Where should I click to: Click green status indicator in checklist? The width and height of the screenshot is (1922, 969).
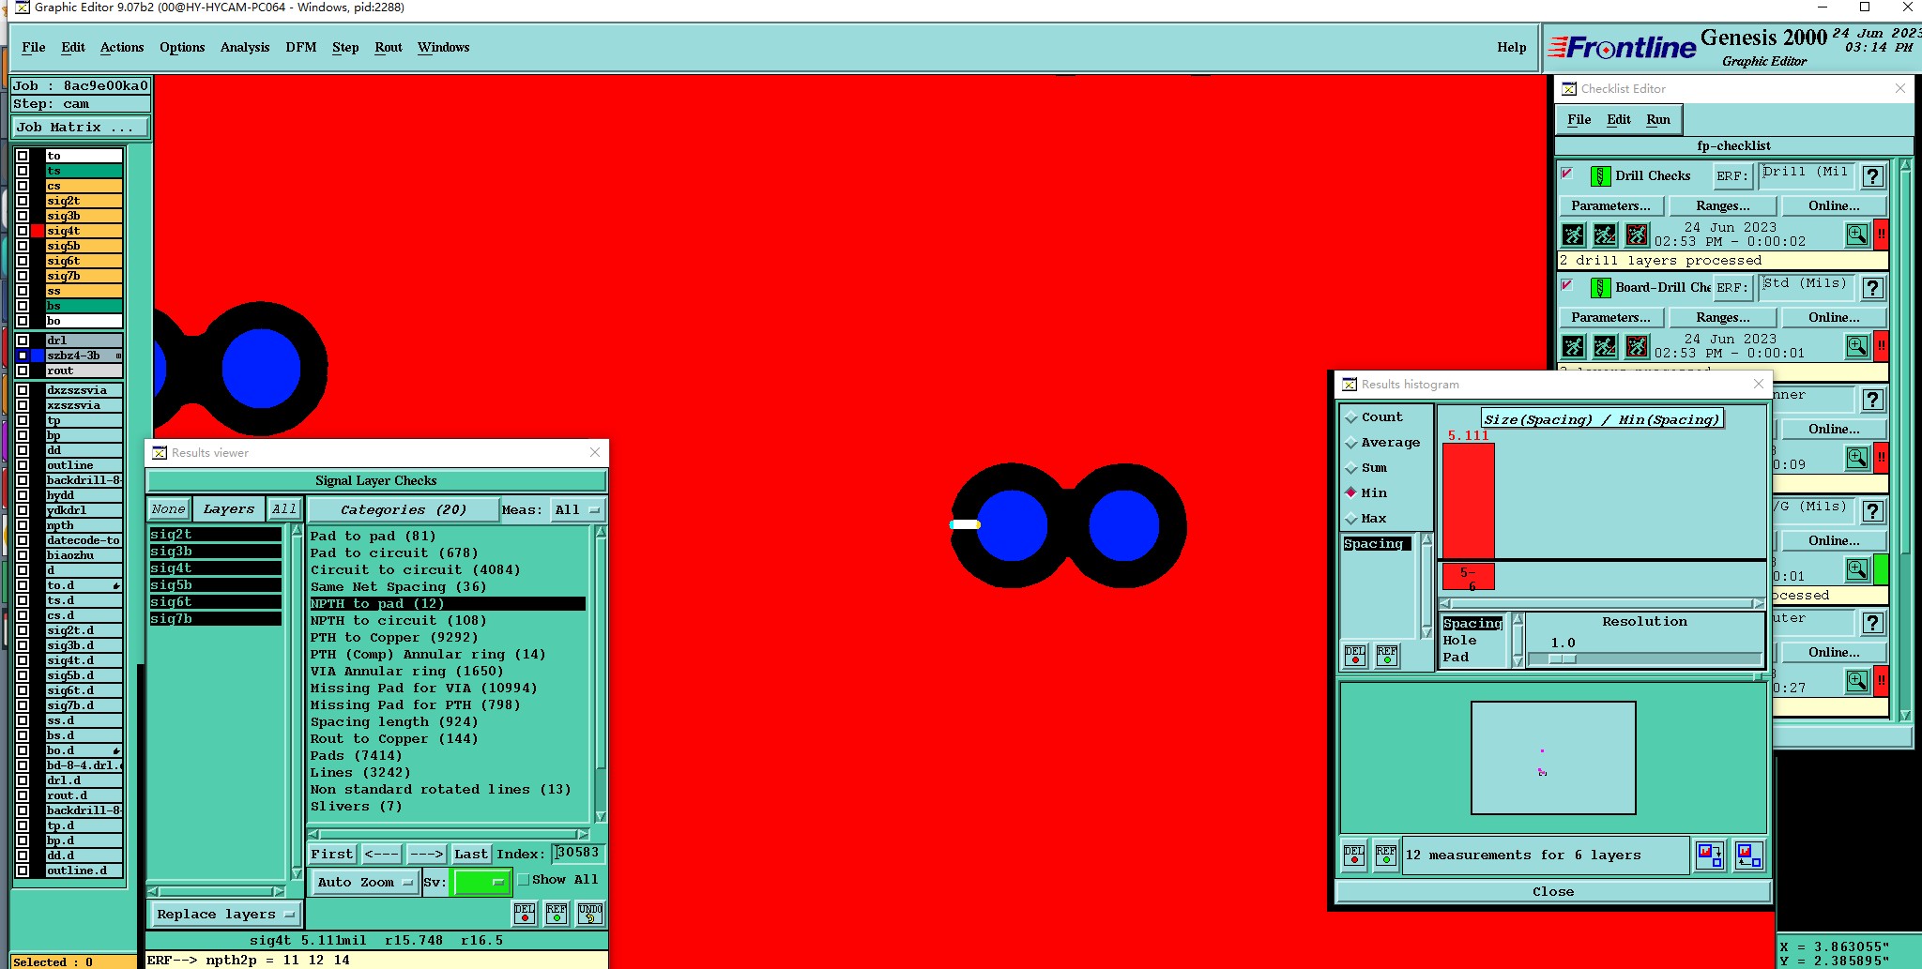coord(1881,569)
